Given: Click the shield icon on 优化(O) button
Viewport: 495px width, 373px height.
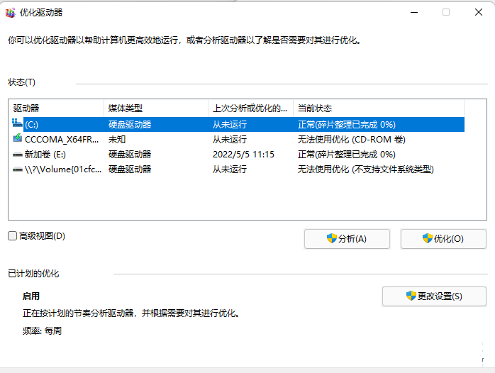Looking at the screenshot, I should point(428,238).
